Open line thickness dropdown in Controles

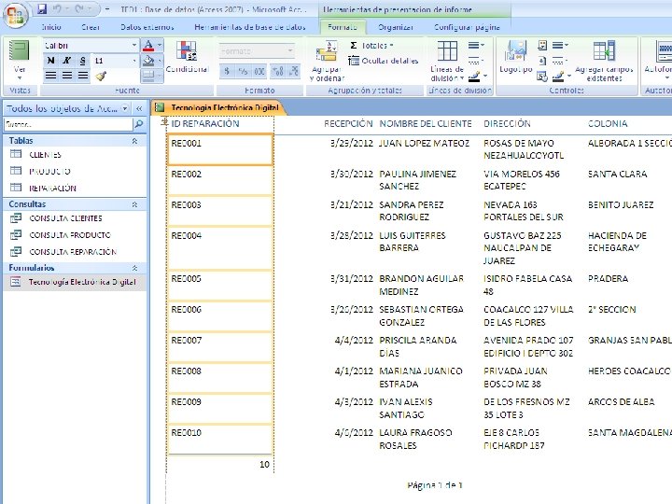tap(560, 45)
